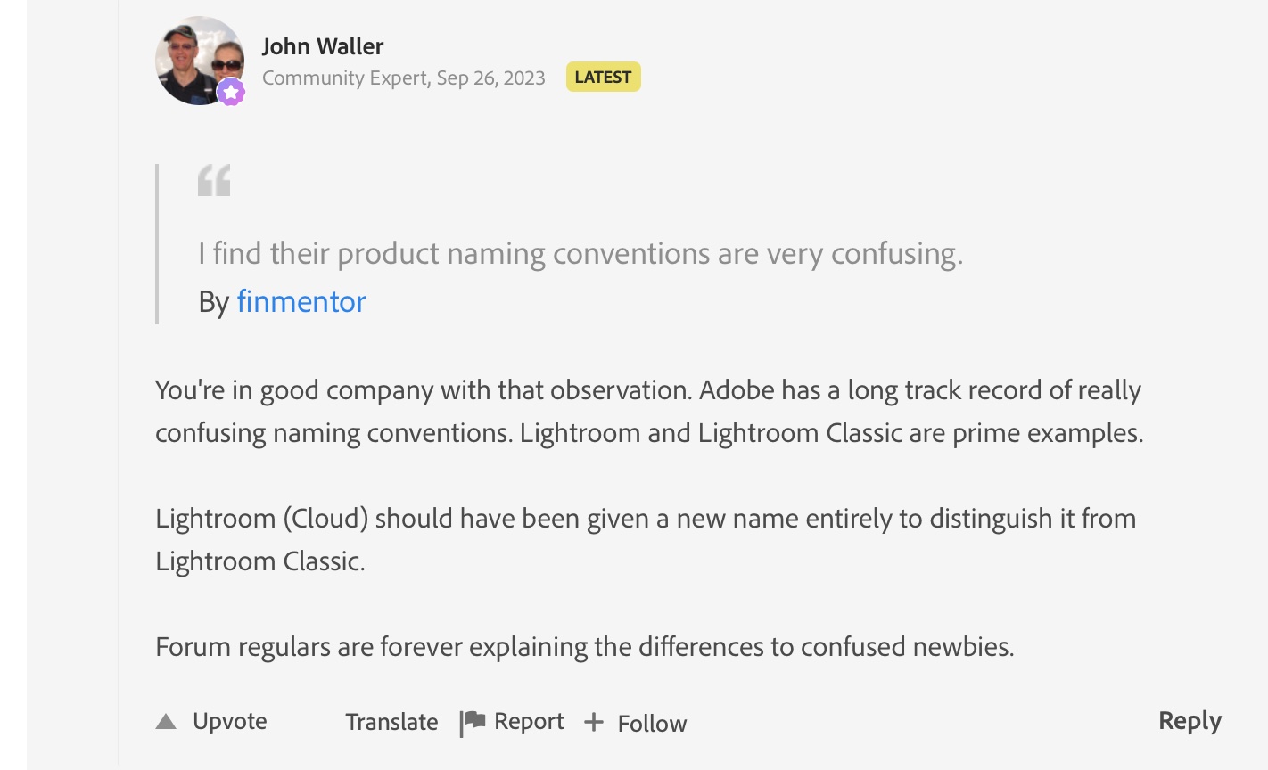Click the "Forum regulars are forever" sentence
Screen dimensions: 1268x770
coord(584,646)
